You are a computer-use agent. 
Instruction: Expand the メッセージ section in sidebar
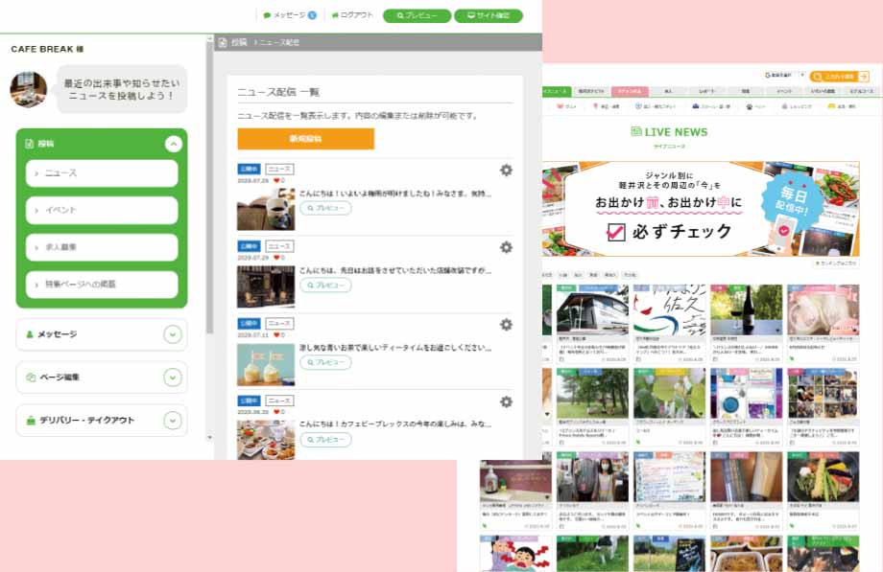coord(173,334)
